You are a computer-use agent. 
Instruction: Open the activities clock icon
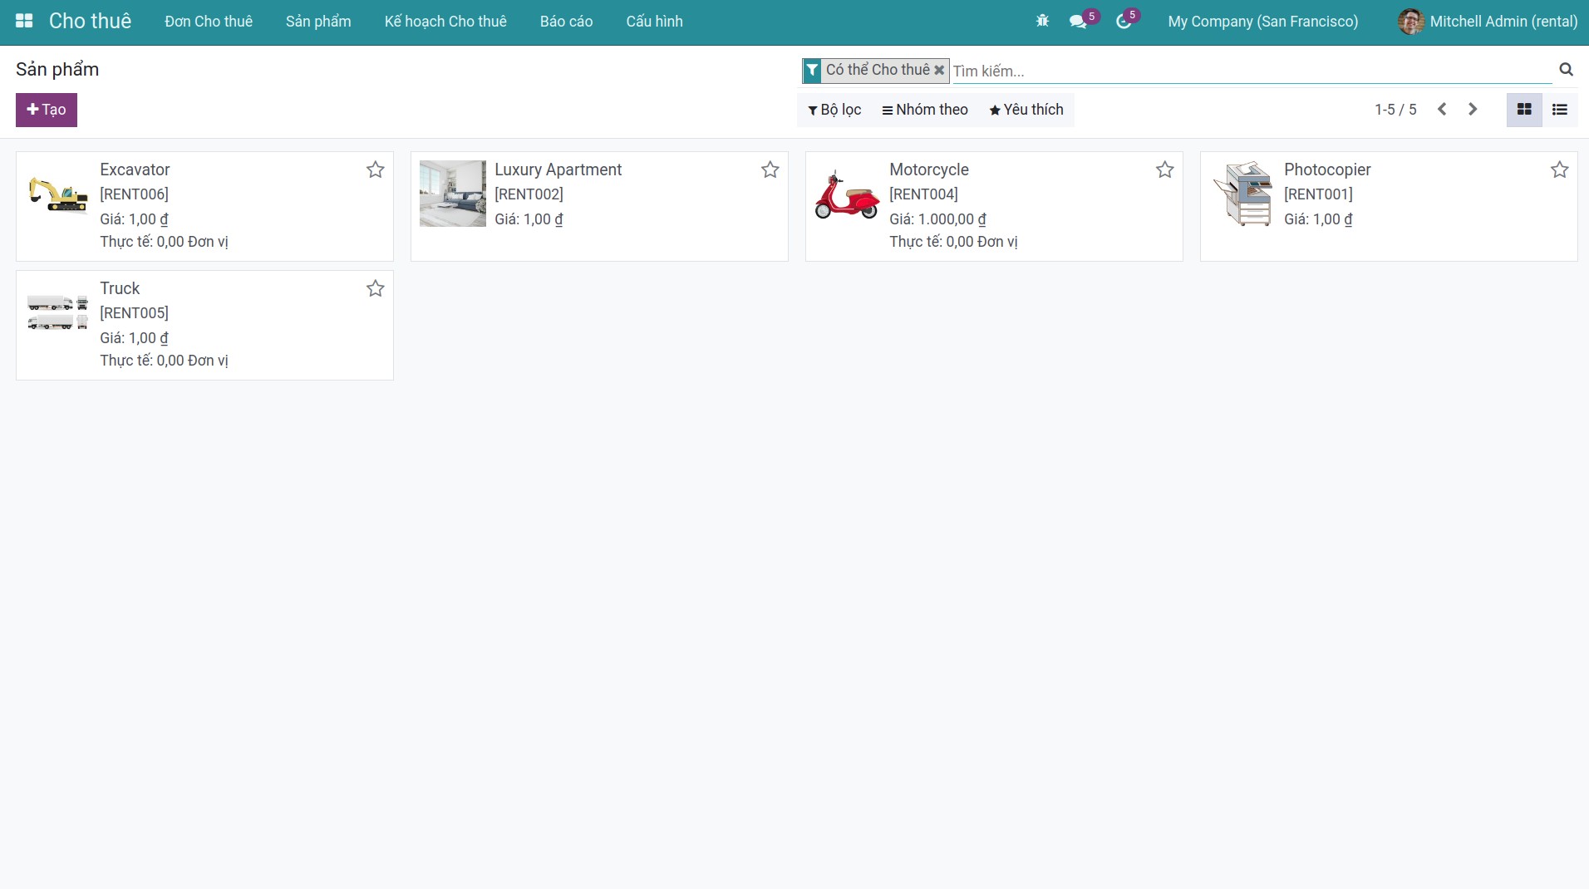(x=1124, y=22)
